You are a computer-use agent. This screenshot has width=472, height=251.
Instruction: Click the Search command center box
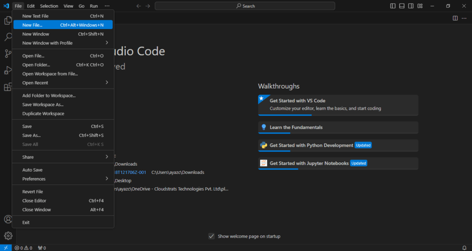pyautogui.click(x=245, y=6)
